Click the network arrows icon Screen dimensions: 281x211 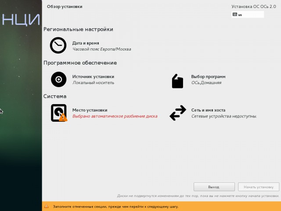point(178,113)
